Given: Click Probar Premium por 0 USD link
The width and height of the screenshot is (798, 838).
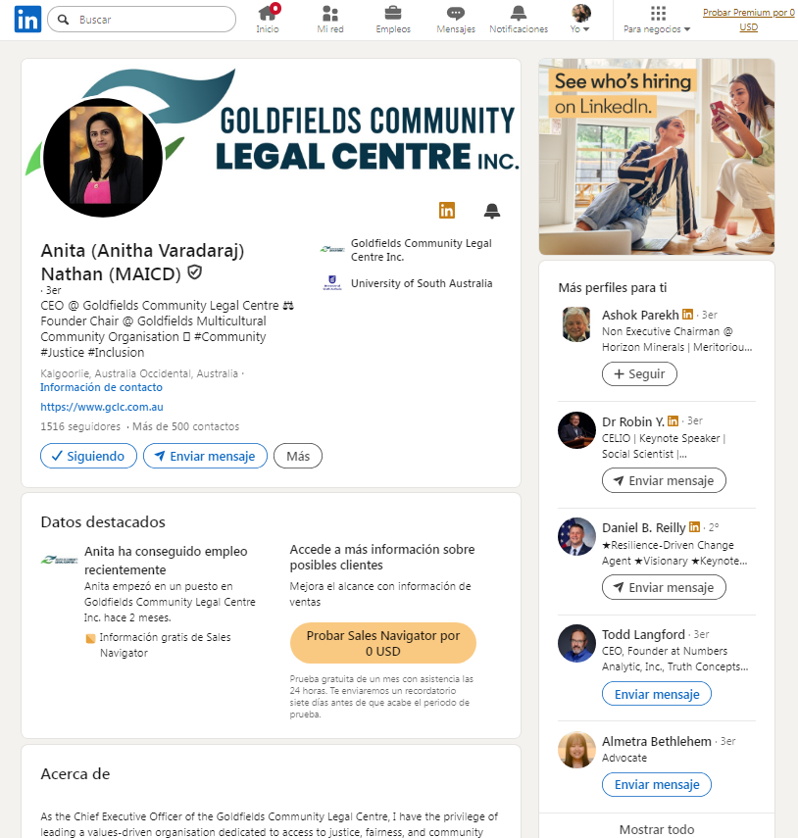Looking at the screenshot, I should [x=748, y=20].
